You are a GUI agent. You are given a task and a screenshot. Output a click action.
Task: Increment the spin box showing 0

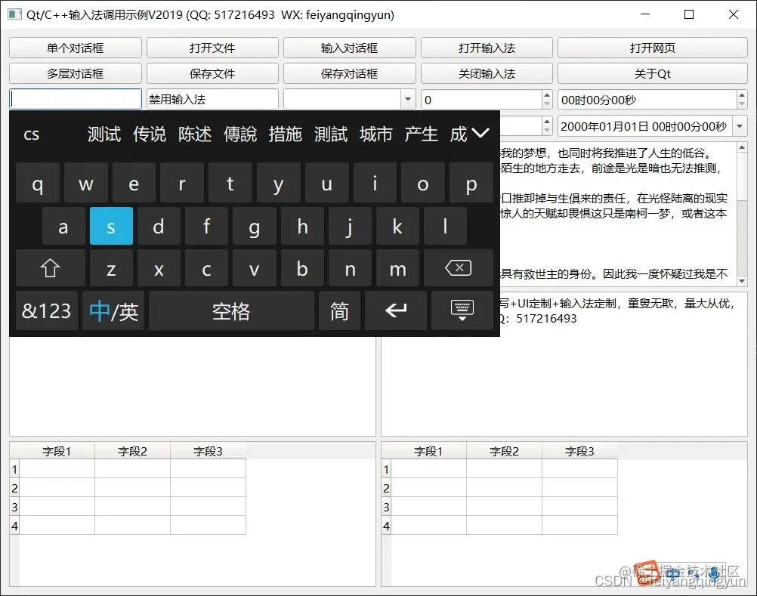546,95
